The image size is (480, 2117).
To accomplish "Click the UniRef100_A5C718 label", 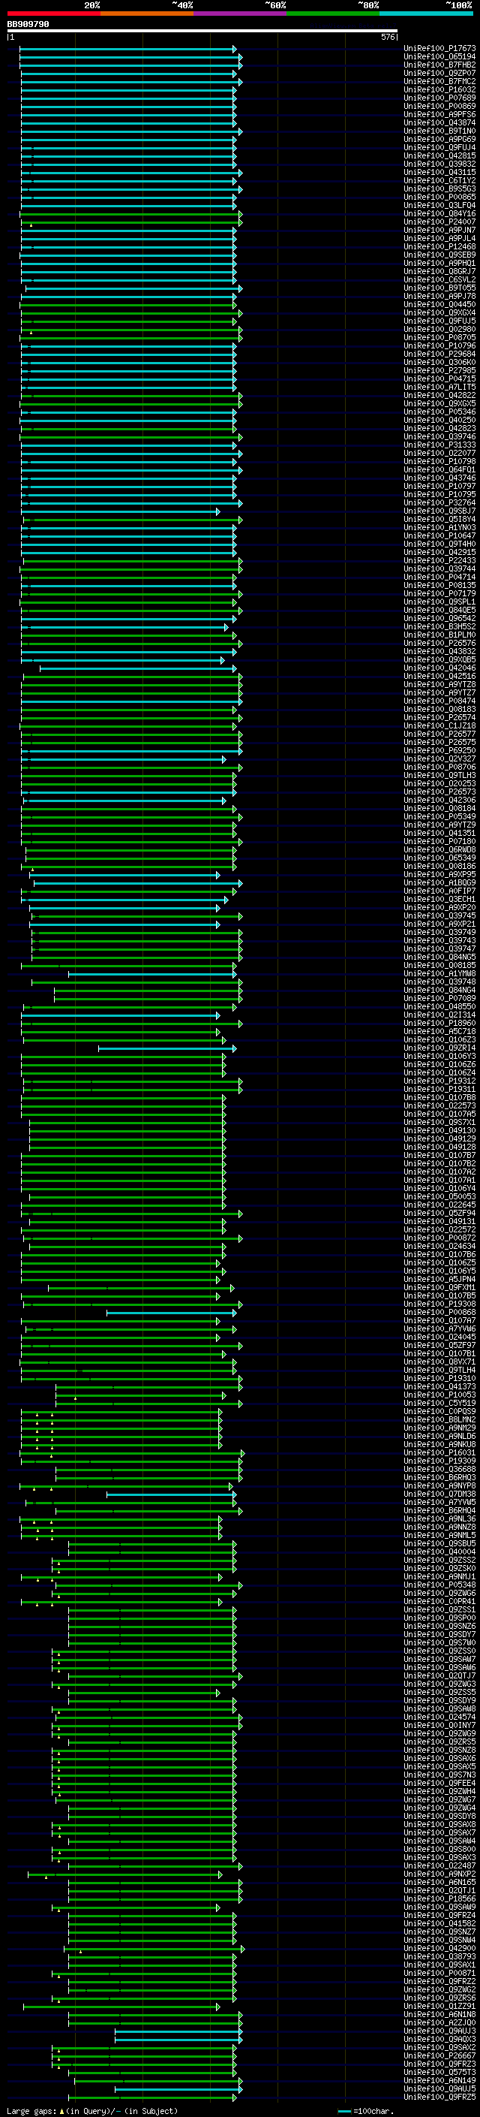I will click(x=439, y=1031).
